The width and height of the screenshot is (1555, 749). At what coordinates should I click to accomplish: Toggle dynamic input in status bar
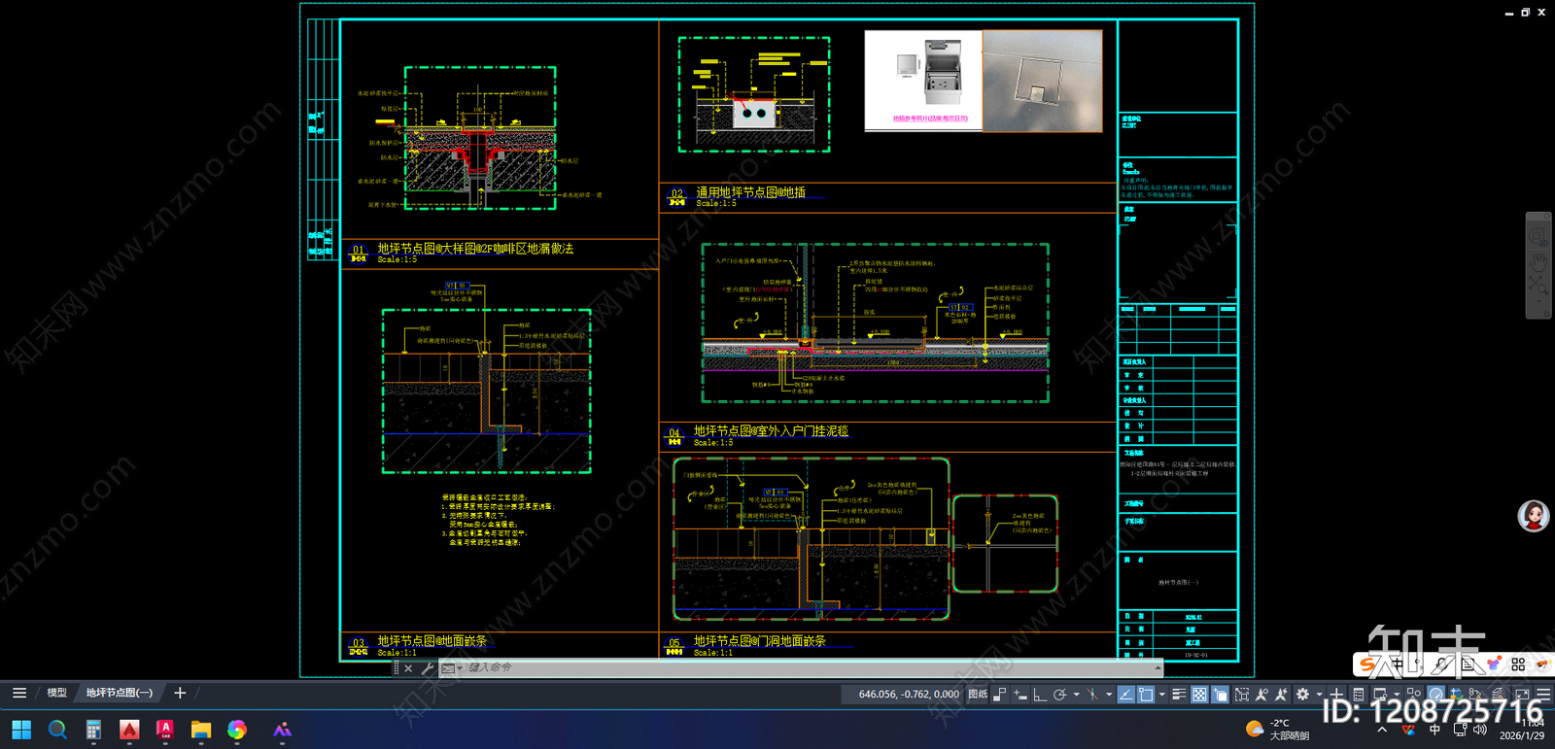(1020, 695)
